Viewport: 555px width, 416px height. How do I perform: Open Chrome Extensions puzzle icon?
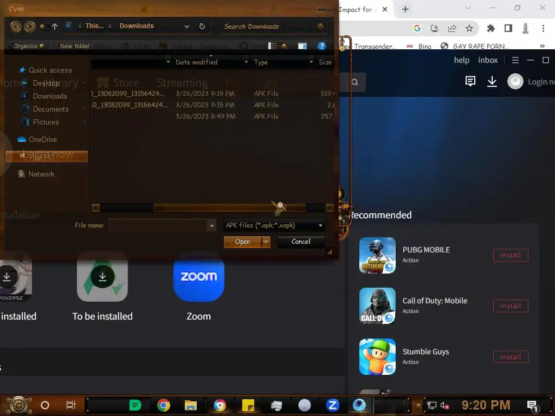pos(491,28)
